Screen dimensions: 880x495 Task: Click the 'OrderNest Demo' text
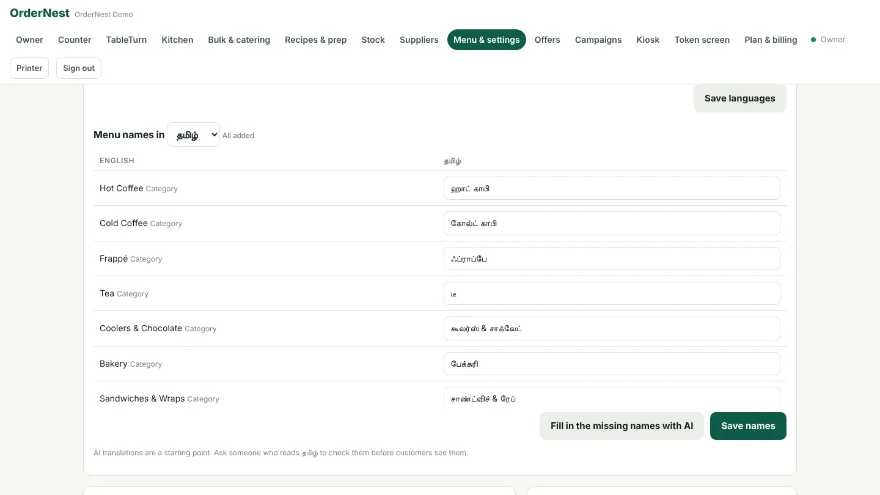click(104, 15)
